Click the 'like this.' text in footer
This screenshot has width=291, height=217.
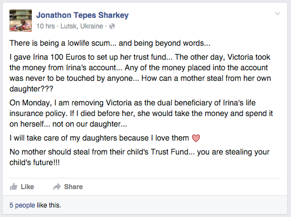click(x=49, y=205)
